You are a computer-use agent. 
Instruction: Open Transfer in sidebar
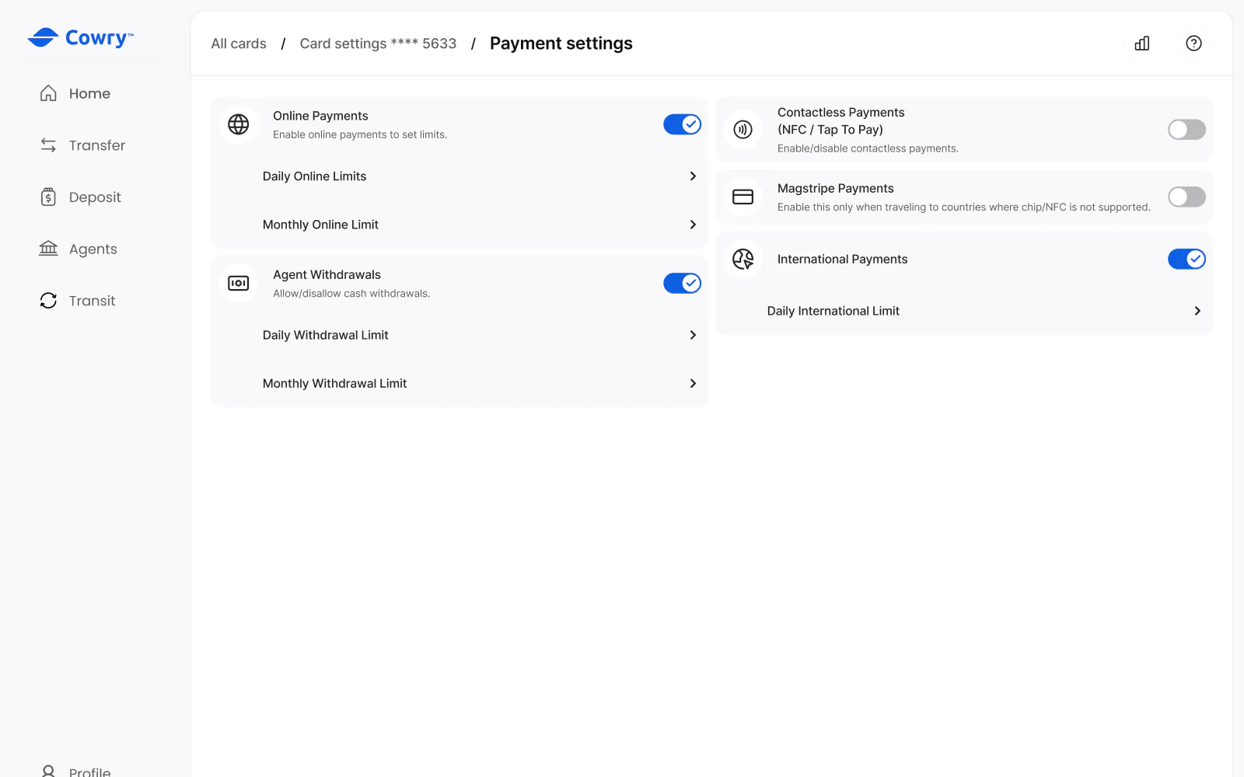click(x=97, y=145)
